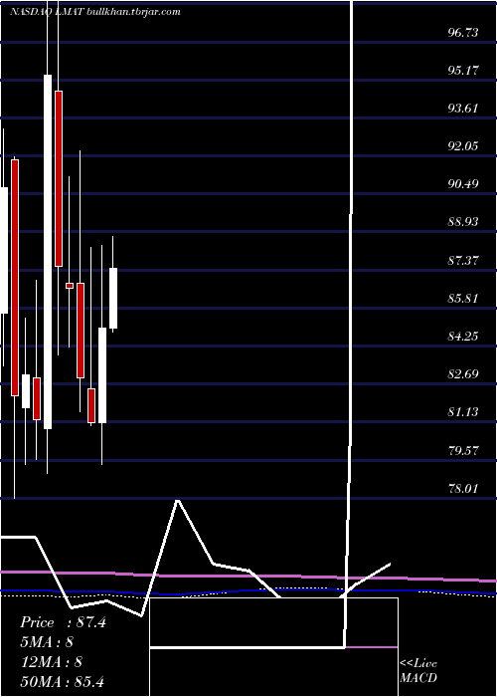Click the tall white candlestick reaching 95.17
The image size is (497, 697).
click(48, 252)
